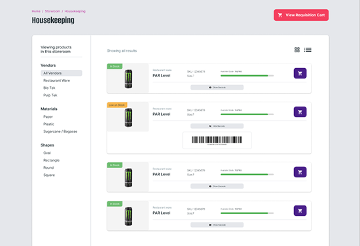Go to Storeroom in the breadcrumb
This screenshot has width=360, height=246.
(52, 11)
